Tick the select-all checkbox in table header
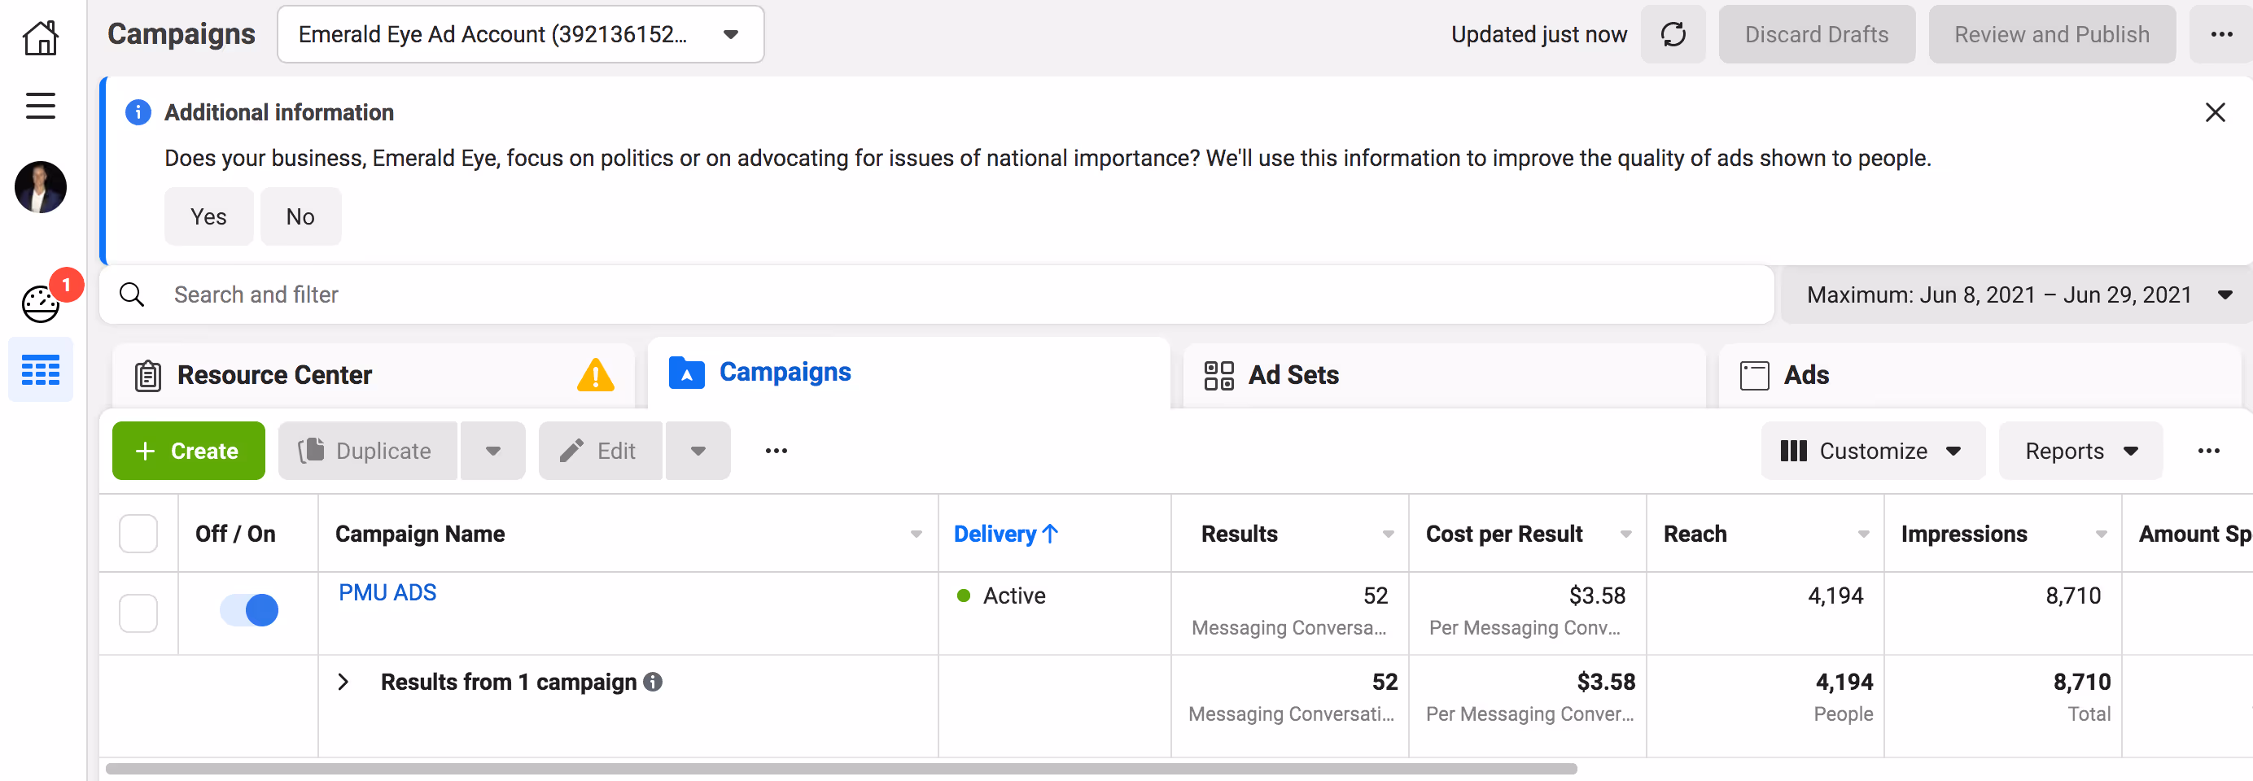This screenshot has width=2253, height=781. [138, 534]
